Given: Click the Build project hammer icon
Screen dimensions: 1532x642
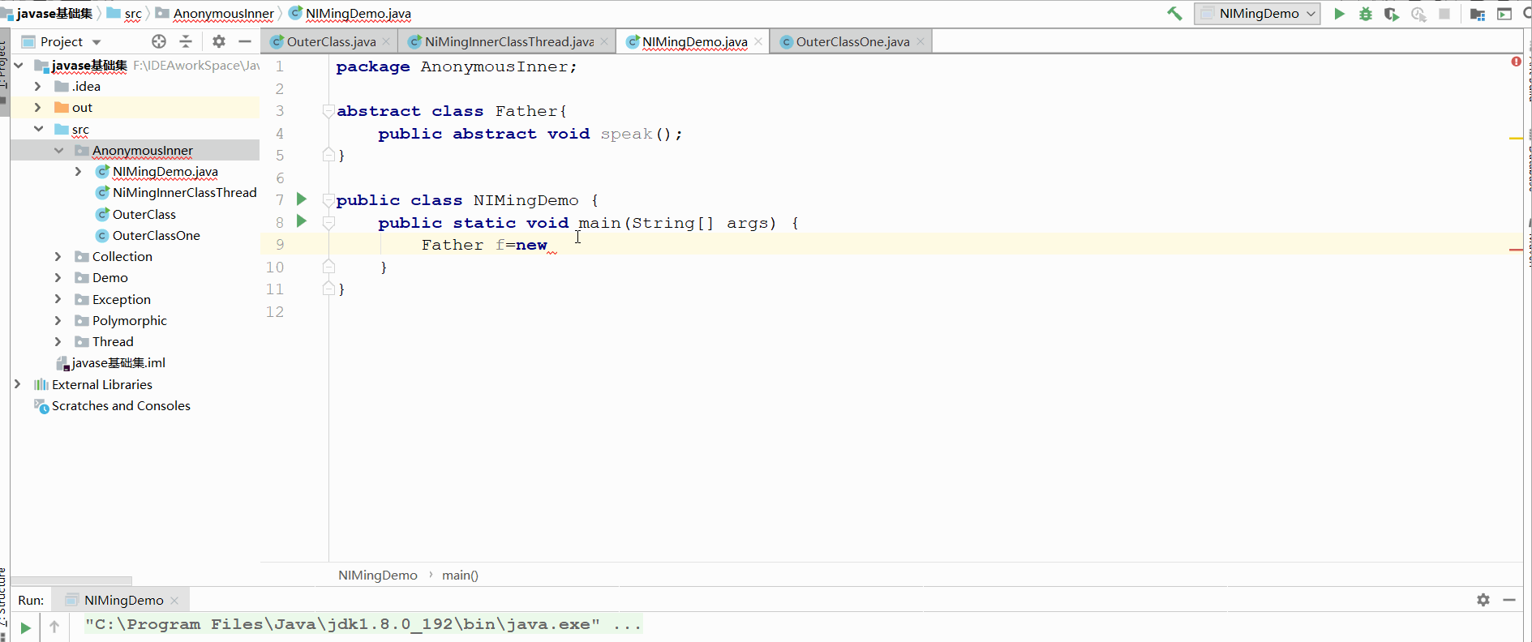Looking at the screenshot, I should [1174, 14].
